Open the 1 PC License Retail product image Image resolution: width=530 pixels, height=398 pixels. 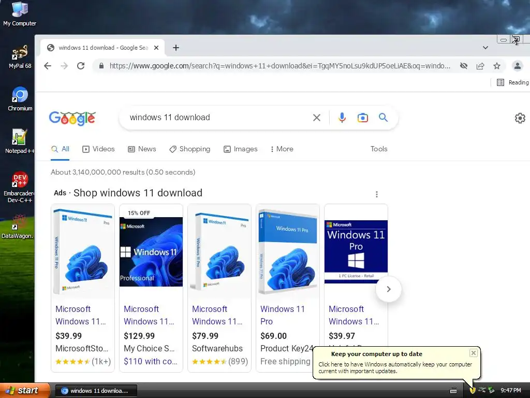[356, 251]
